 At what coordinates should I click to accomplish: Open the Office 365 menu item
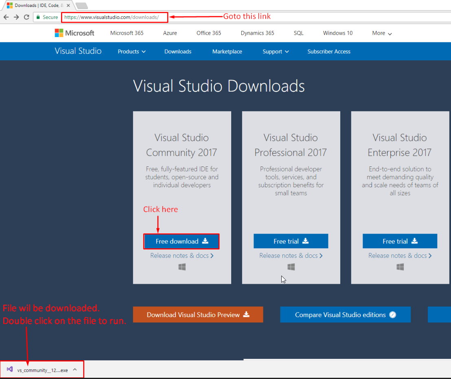209,33
